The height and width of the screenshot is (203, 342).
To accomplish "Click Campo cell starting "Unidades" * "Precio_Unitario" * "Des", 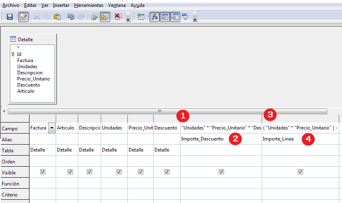I will click(x=221, y=128).
